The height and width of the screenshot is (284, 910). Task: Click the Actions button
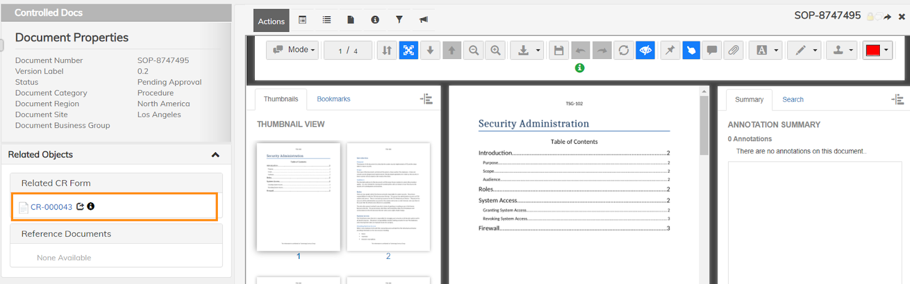tap(271, 21)
